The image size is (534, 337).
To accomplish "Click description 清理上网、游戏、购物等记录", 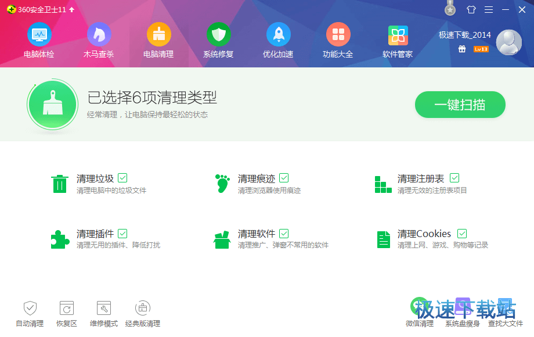I will 443,245.
